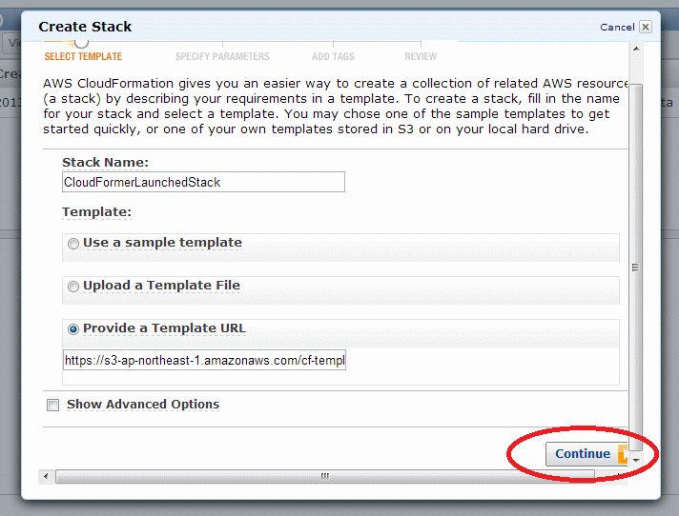This screenshot has width=679, height=516.
Task: Enable the Show Advanced Options checkbox
Action: [x=52, y=405]
